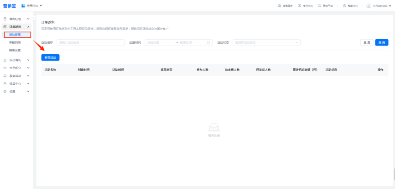Focus the 活动名称 input field

[90, 42]
